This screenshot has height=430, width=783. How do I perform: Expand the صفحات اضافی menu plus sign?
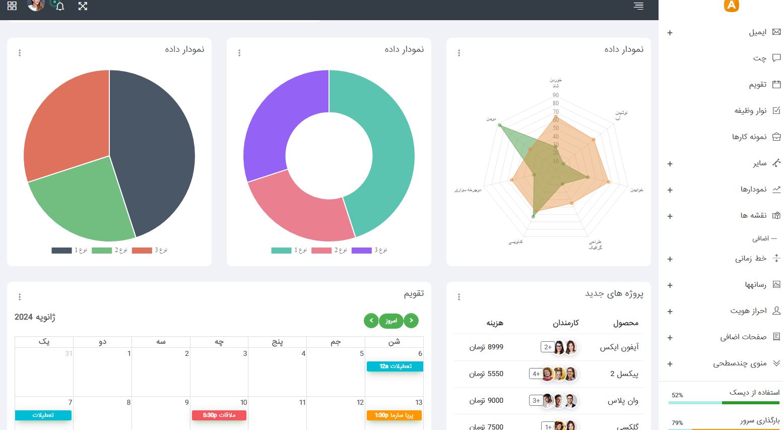(670, 338)
